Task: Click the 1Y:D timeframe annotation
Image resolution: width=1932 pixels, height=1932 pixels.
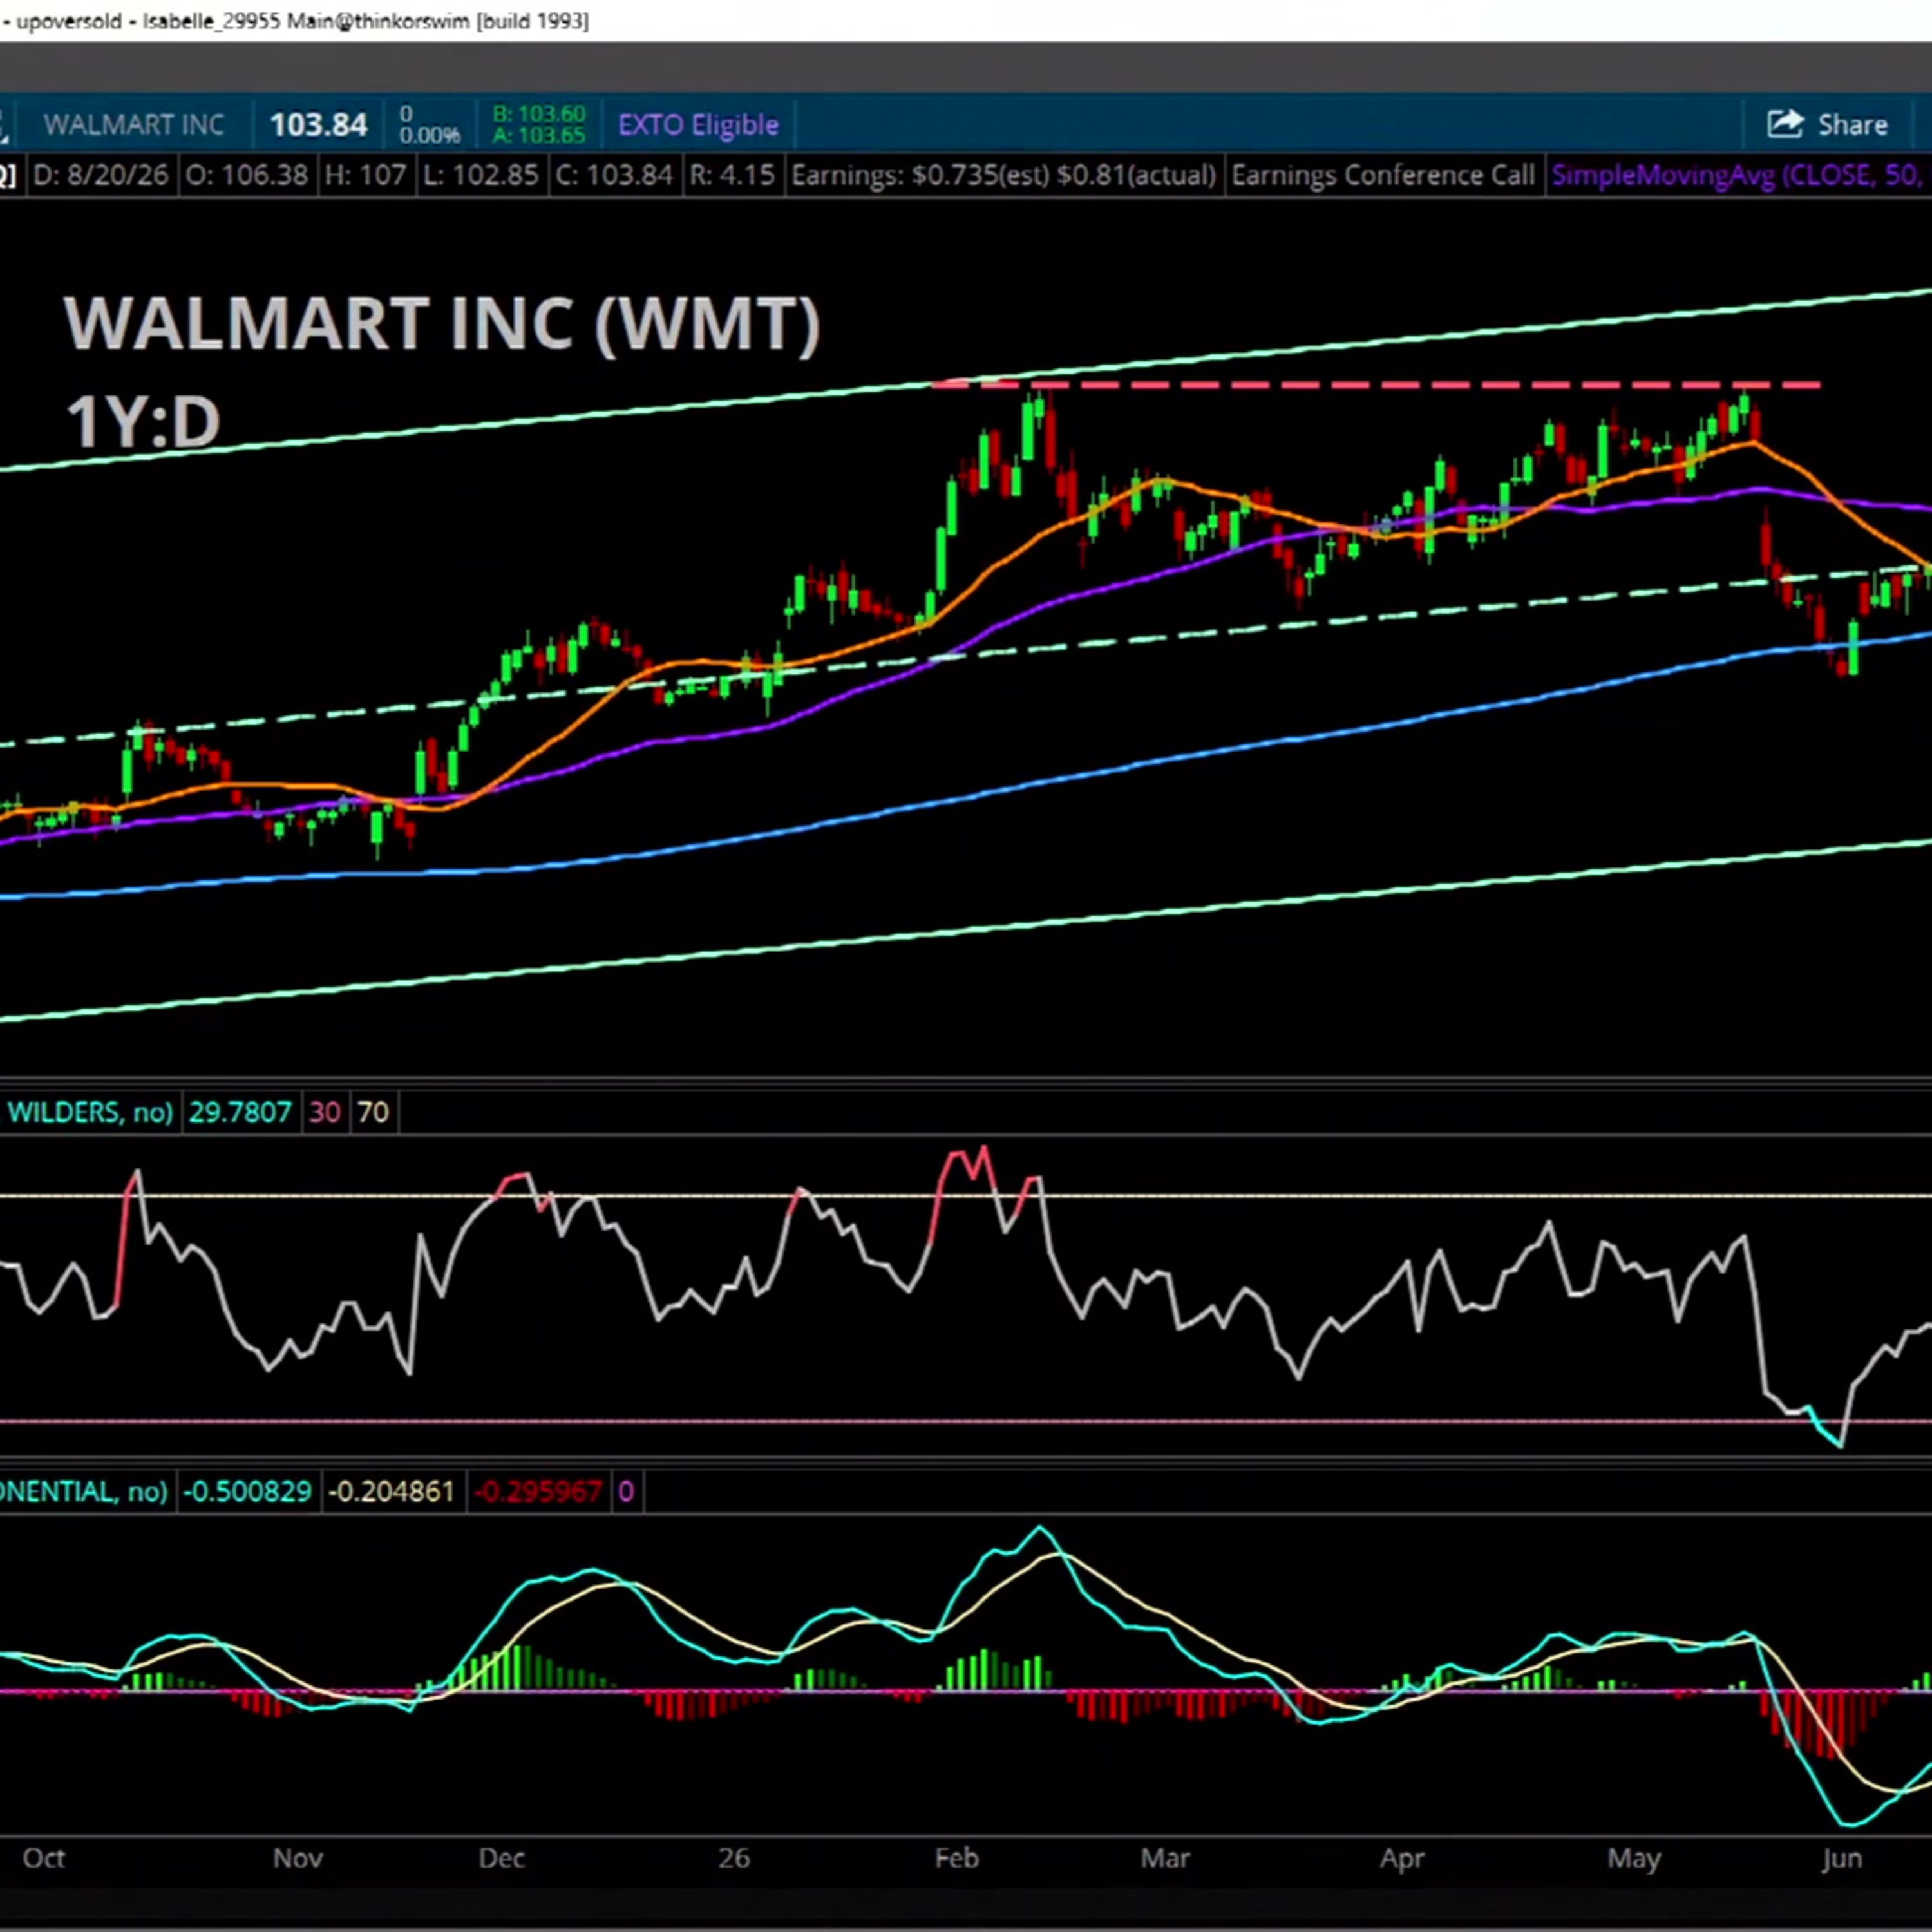Action: click(142, 422)
